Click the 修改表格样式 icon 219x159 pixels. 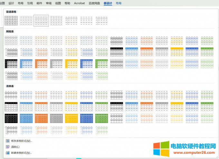coord(7,141)
